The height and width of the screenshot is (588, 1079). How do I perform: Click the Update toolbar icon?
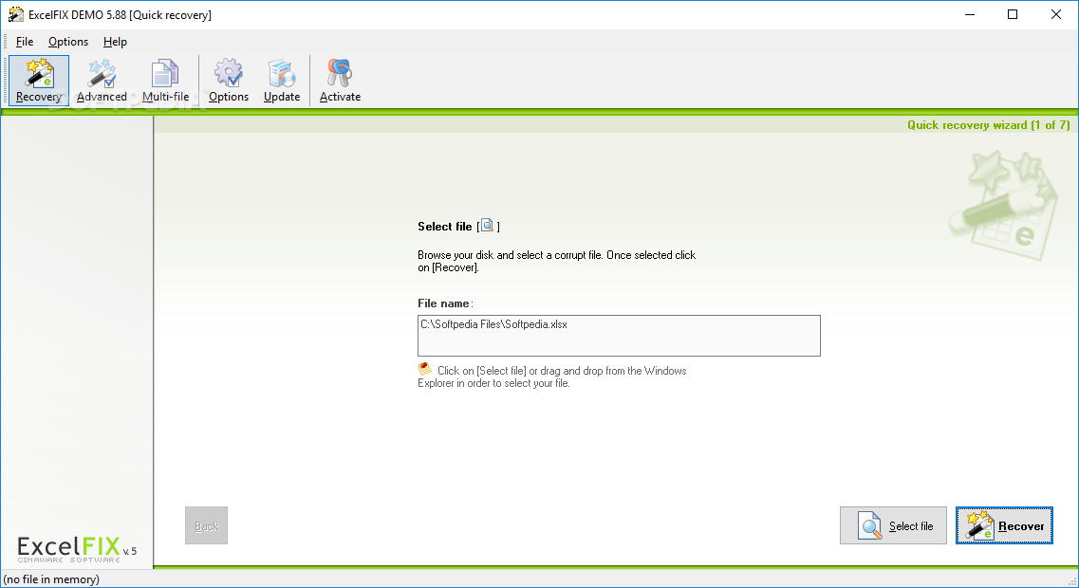point(282,81)
